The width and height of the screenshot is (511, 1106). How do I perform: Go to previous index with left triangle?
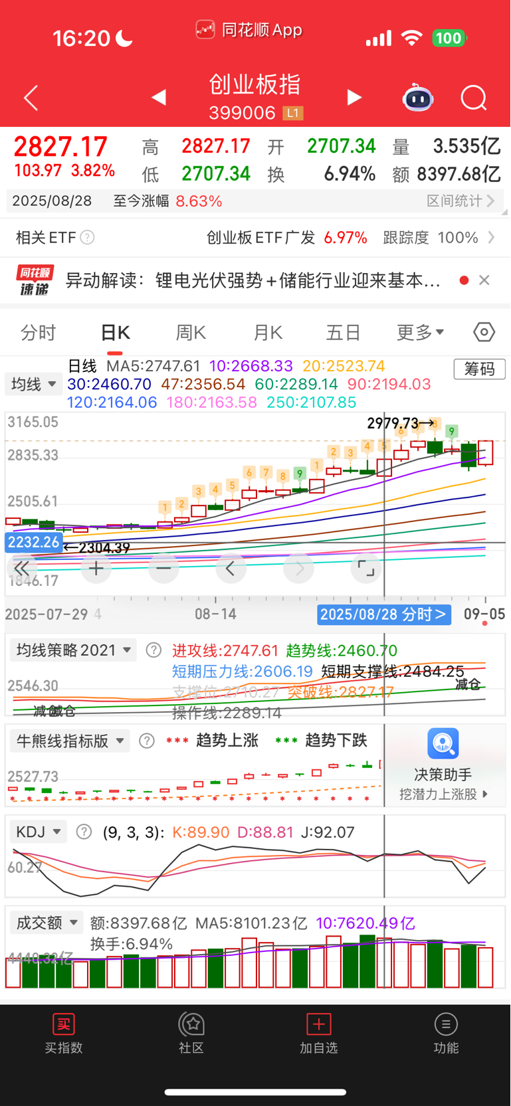point(158,98)
